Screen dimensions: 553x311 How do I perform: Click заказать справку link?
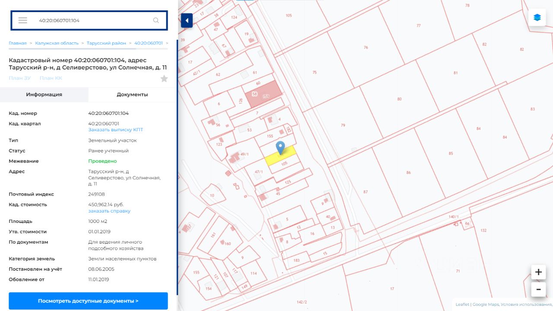click(109, 211)
